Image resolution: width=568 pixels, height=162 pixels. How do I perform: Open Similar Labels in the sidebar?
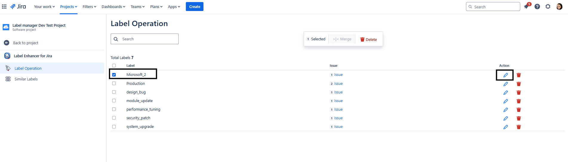(52, 79)
